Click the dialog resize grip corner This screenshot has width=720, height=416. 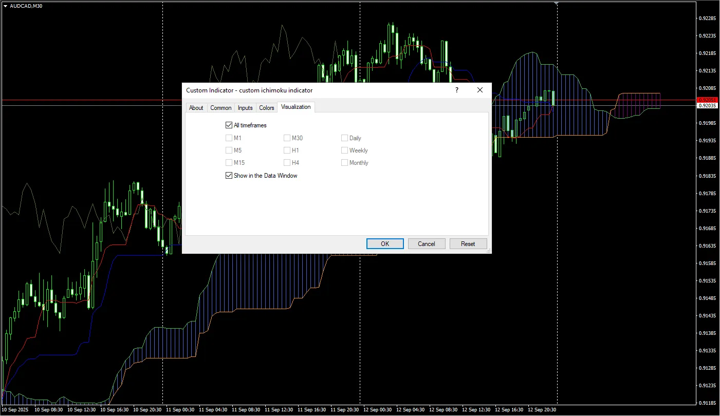tap(489, 251)
